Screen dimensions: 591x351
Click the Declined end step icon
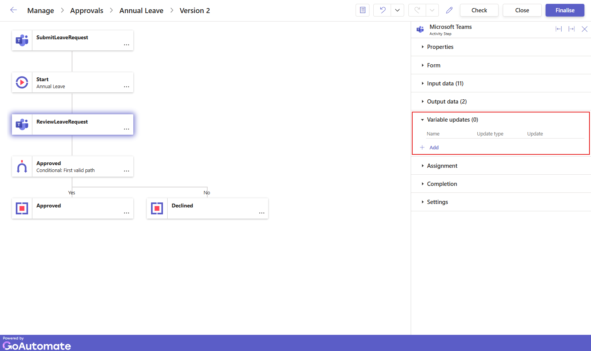coord(157,209)
